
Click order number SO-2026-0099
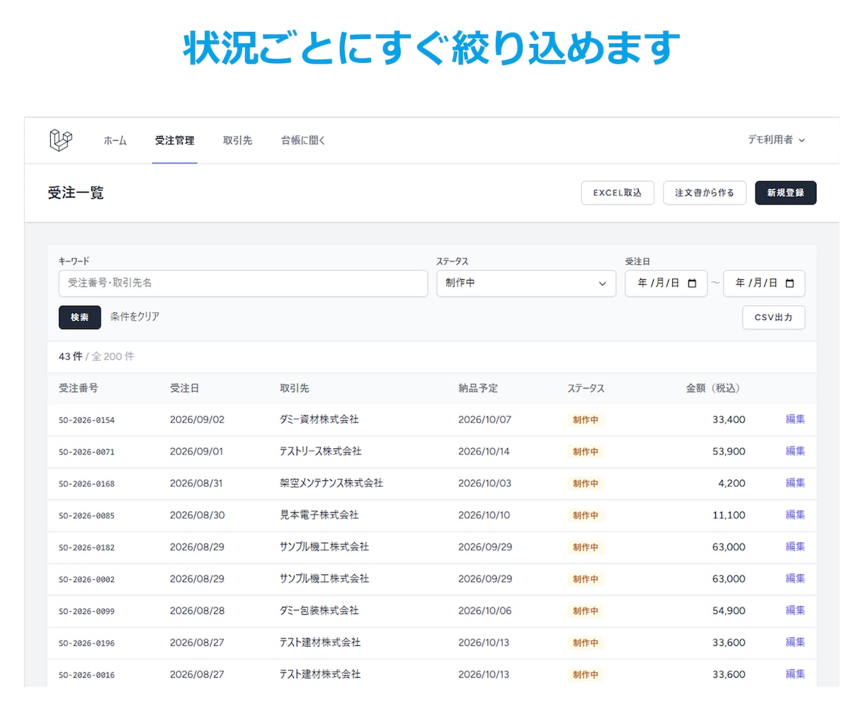point(86,611)
